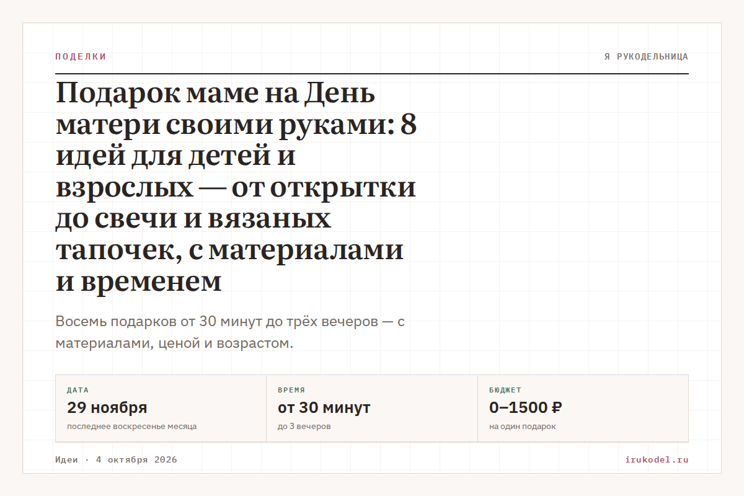Select the note 'на один подарок'

(523, 427)
